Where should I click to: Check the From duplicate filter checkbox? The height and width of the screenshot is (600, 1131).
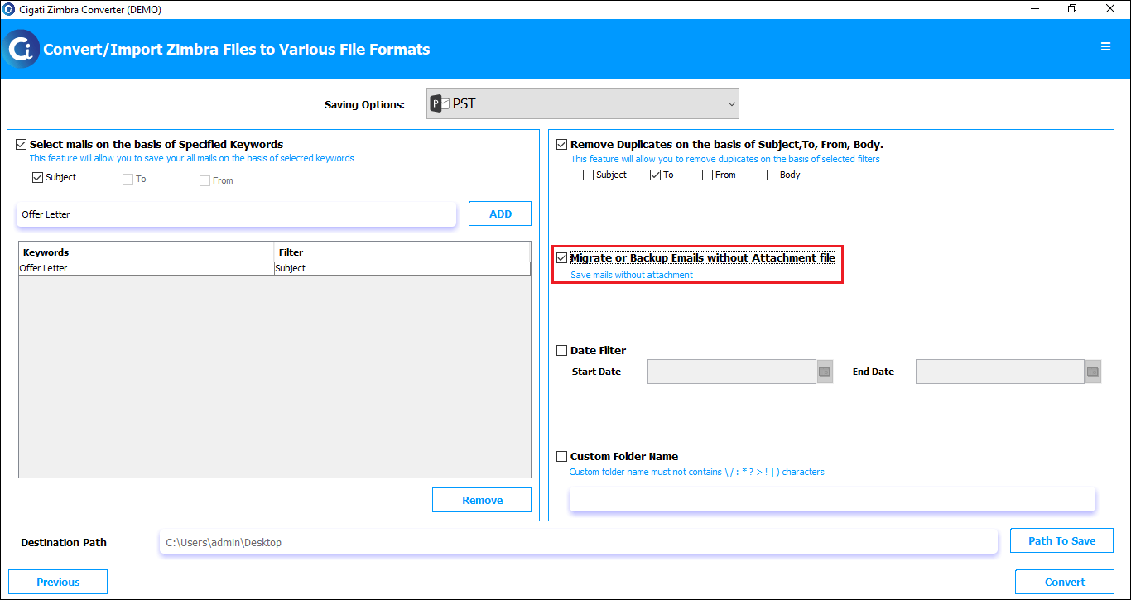[707, 175]
